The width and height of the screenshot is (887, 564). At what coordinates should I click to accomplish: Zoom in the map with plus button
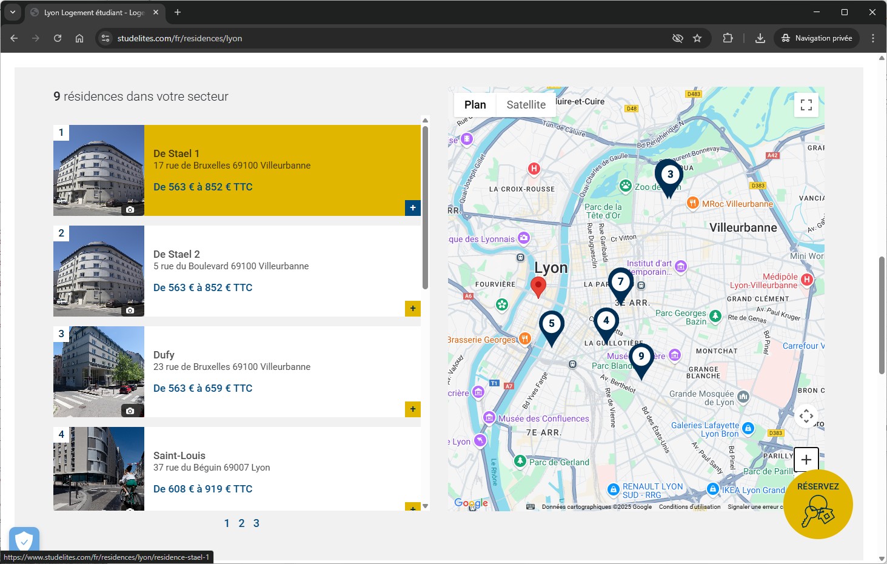click(806, 460)
